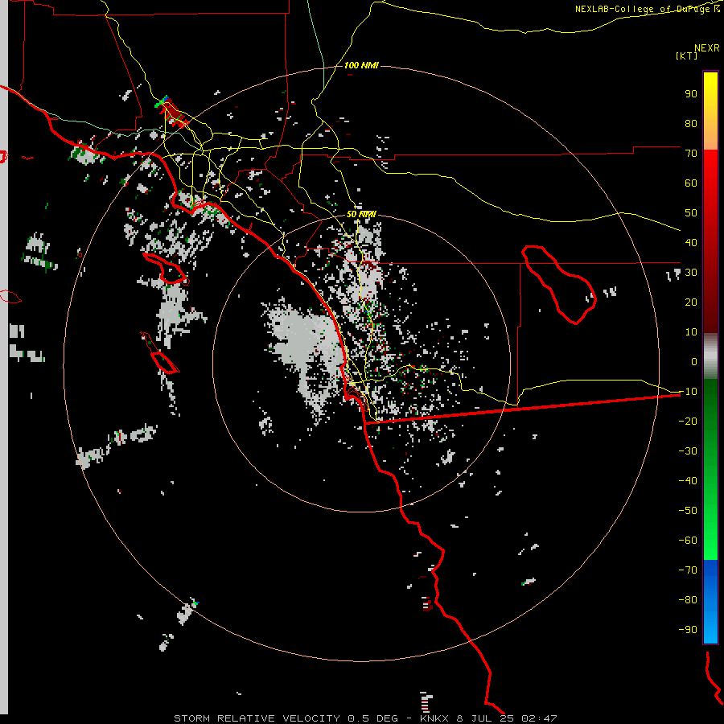Click the positive 50 scale label
The image size is (724, 724).
click(691, 213)
